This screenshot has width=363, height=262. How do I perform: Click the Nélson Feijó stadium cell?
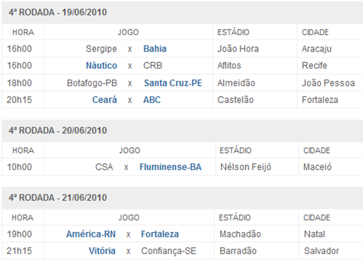[257, 167]
